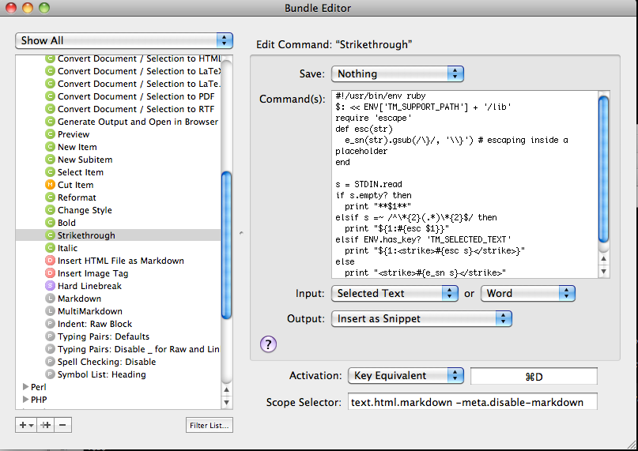Select Spell Checking: Disable preference item
The image size is (638, 451).
tap(107, 362)
